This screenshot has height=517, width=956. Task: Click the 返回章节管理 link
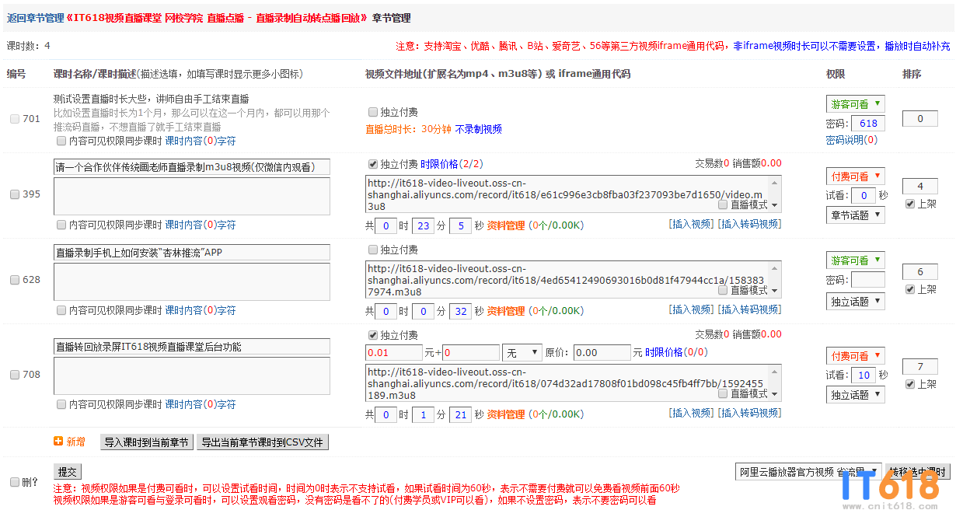click(30, 17)
